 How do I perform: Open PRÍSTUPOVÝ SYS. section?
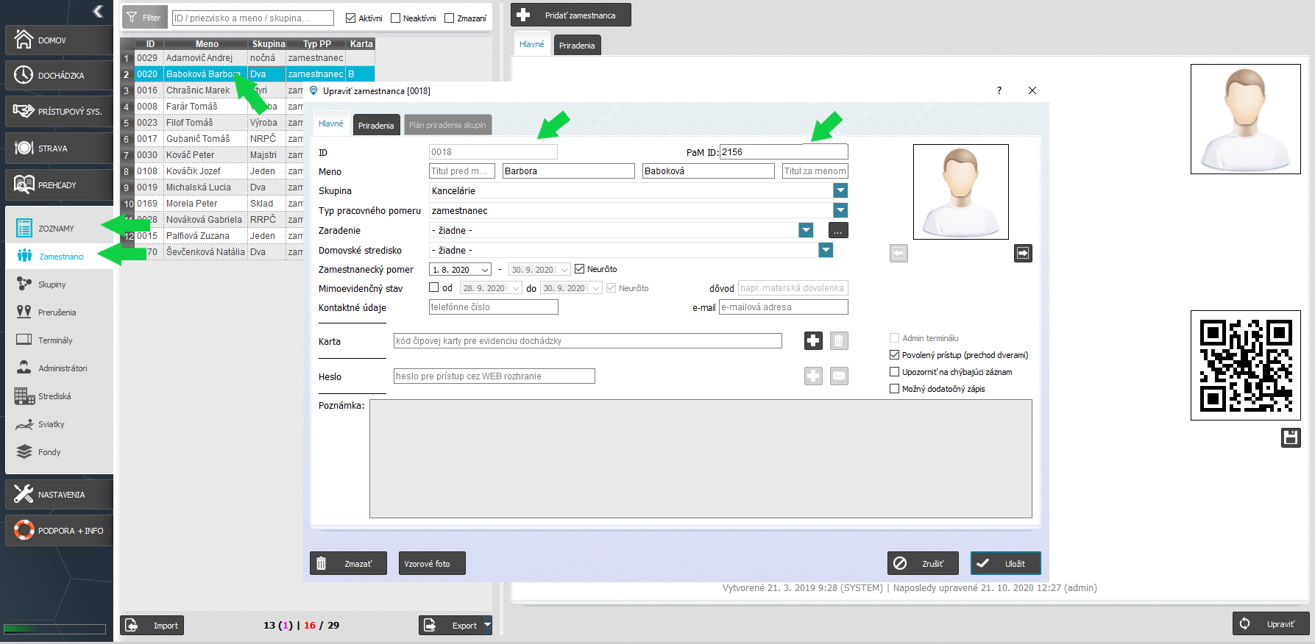coord(60,111)
